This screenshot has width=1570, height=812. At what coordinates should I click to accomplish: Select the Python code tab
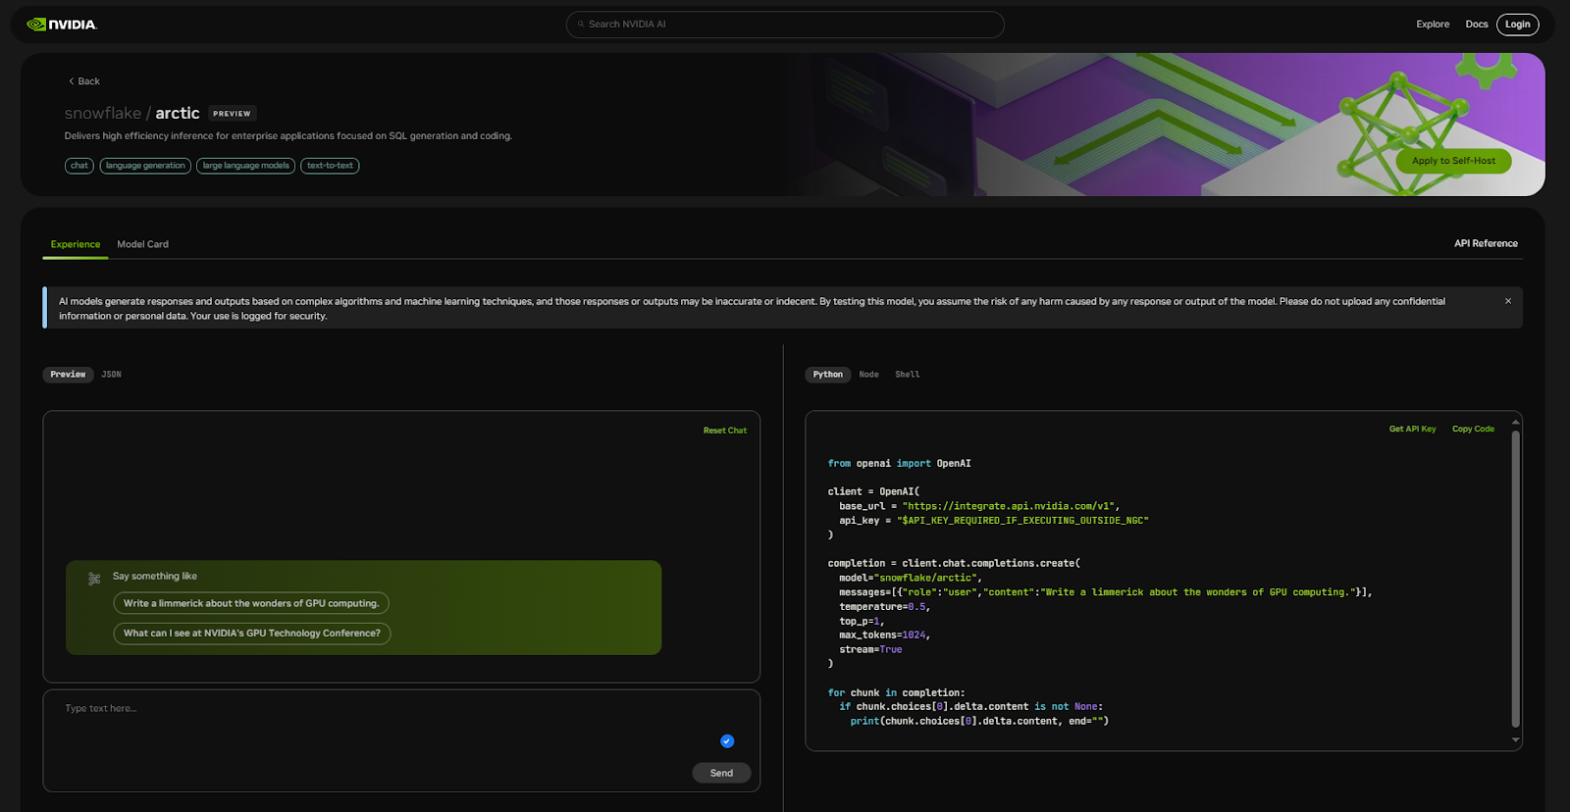coord(828,375)
